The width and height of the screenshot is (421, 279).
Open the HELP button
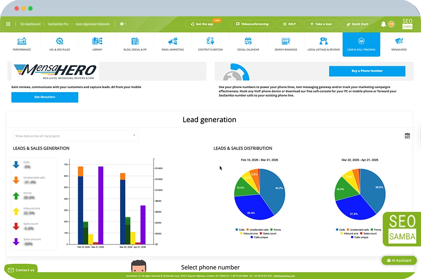(x=289, y=24)
